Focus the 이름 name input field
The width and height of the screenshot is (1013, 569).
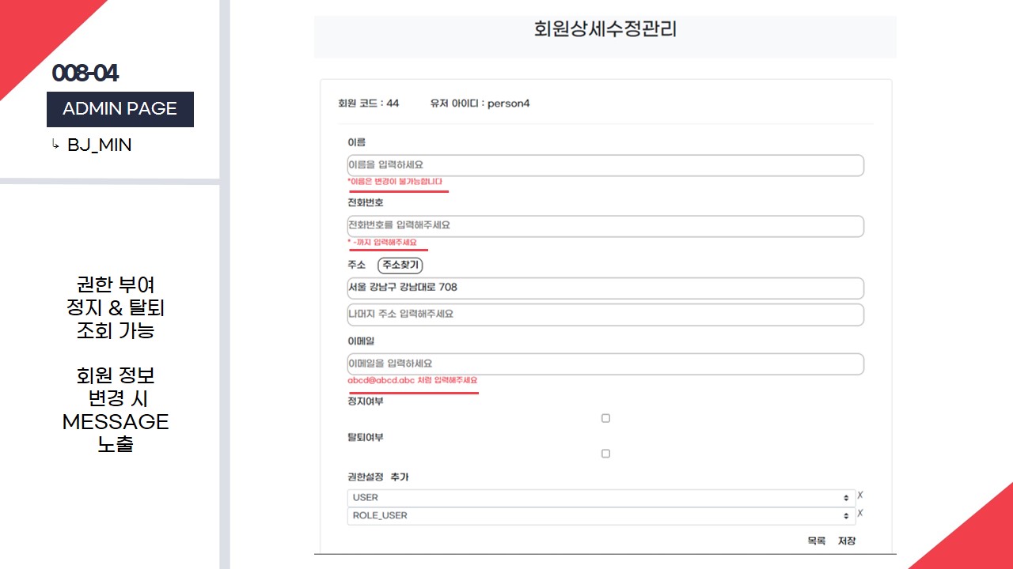click(x=605, y=165)
